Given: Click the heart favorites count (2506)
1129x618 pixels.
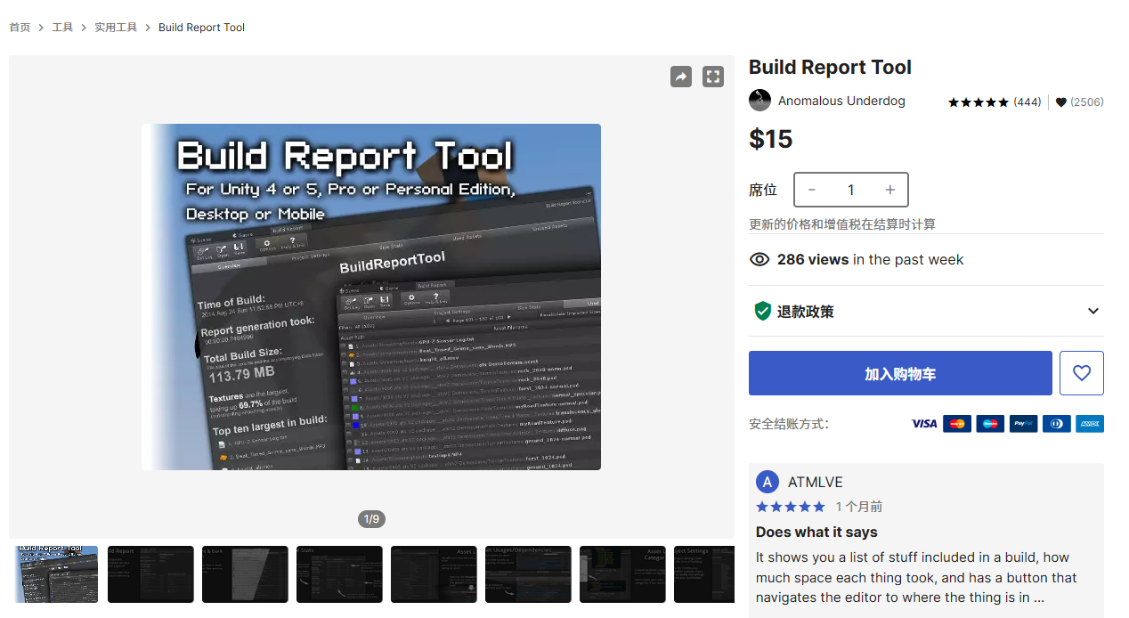Looking at the screenshot, I should tap(1079, 102).
